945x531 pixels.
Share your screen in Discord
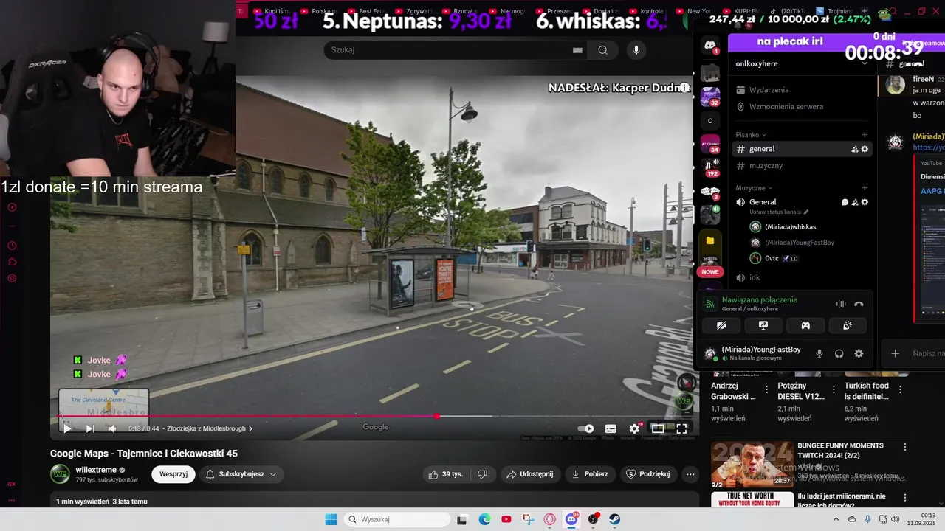[763, 325]
